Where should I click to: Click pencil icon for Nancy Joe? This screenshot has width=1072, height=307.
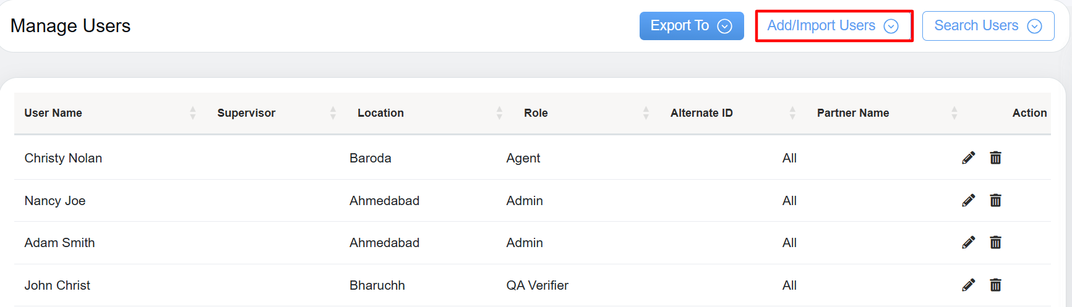[968, 200]
